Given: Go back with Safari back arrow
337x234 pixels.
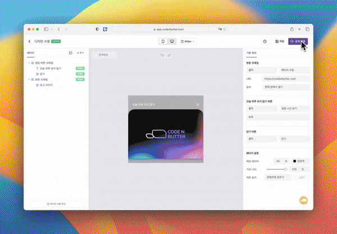Looking at the screenshot, I should tap(58, 29).
